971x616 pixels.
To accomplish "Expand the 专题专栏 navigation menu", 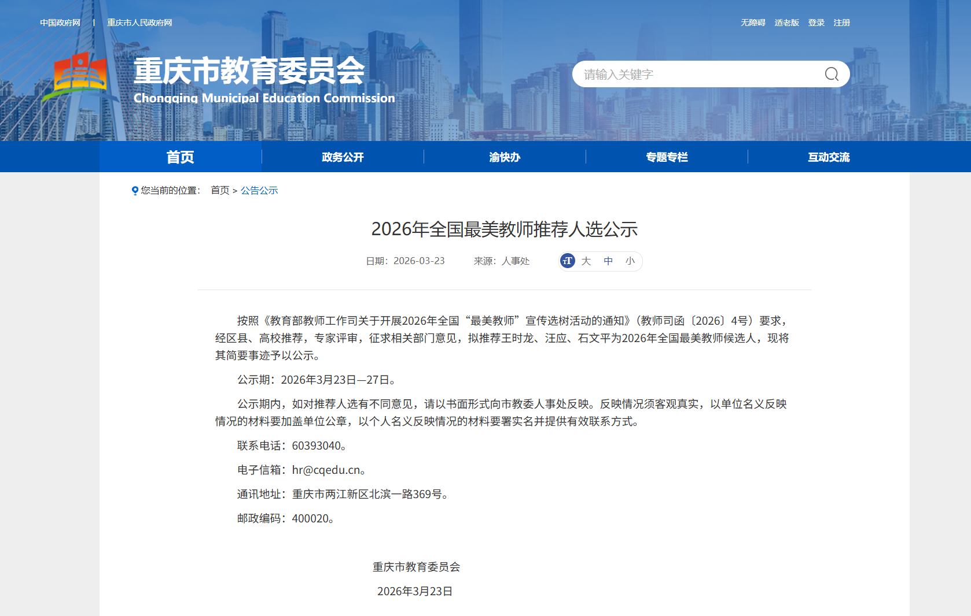I will pyautogui.click(x=667, y=157).
